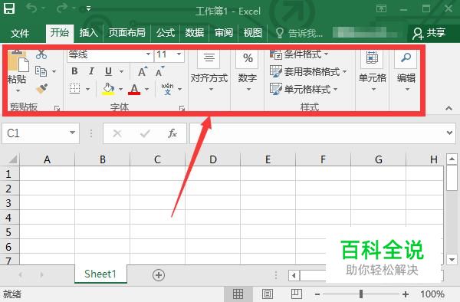The height and width of the screenshot is (302, 460).
Task: Click the formula bar Cancel X icon
Action: [x=117, y=133]
